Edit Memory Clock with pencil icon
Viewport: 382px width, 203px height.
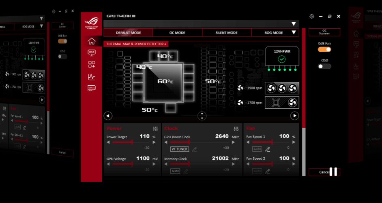pos(186,171)
